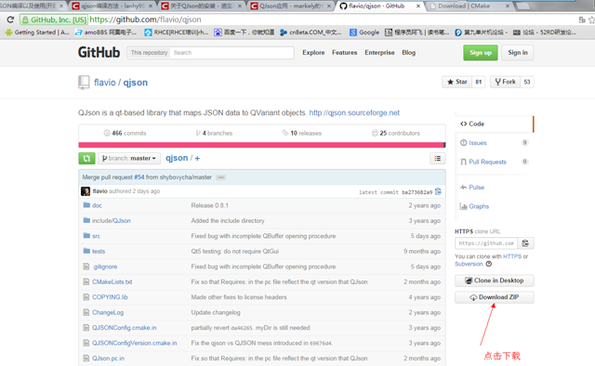Screen dimensions: 595x366
Task: Copy the latest commit SHA to clipboard
Action: (x=438, y=191)
